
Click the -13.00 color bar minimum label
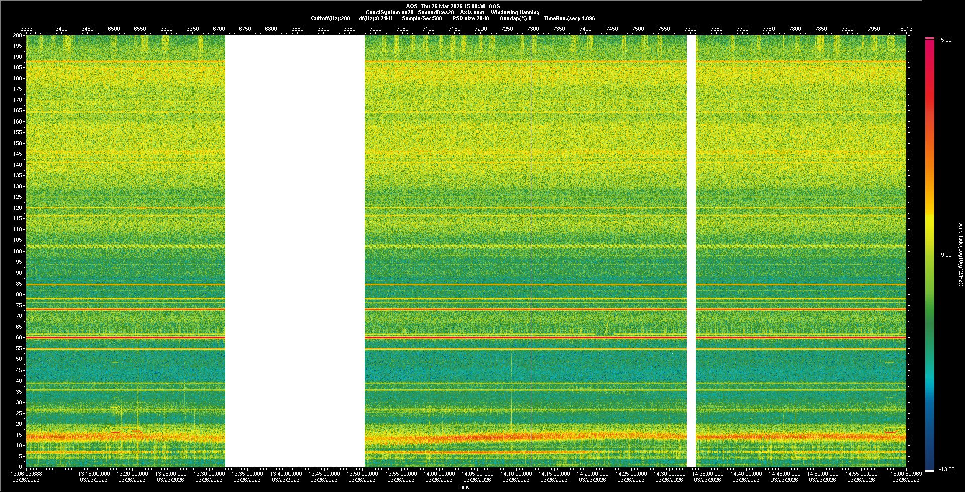tap(947, 469)
